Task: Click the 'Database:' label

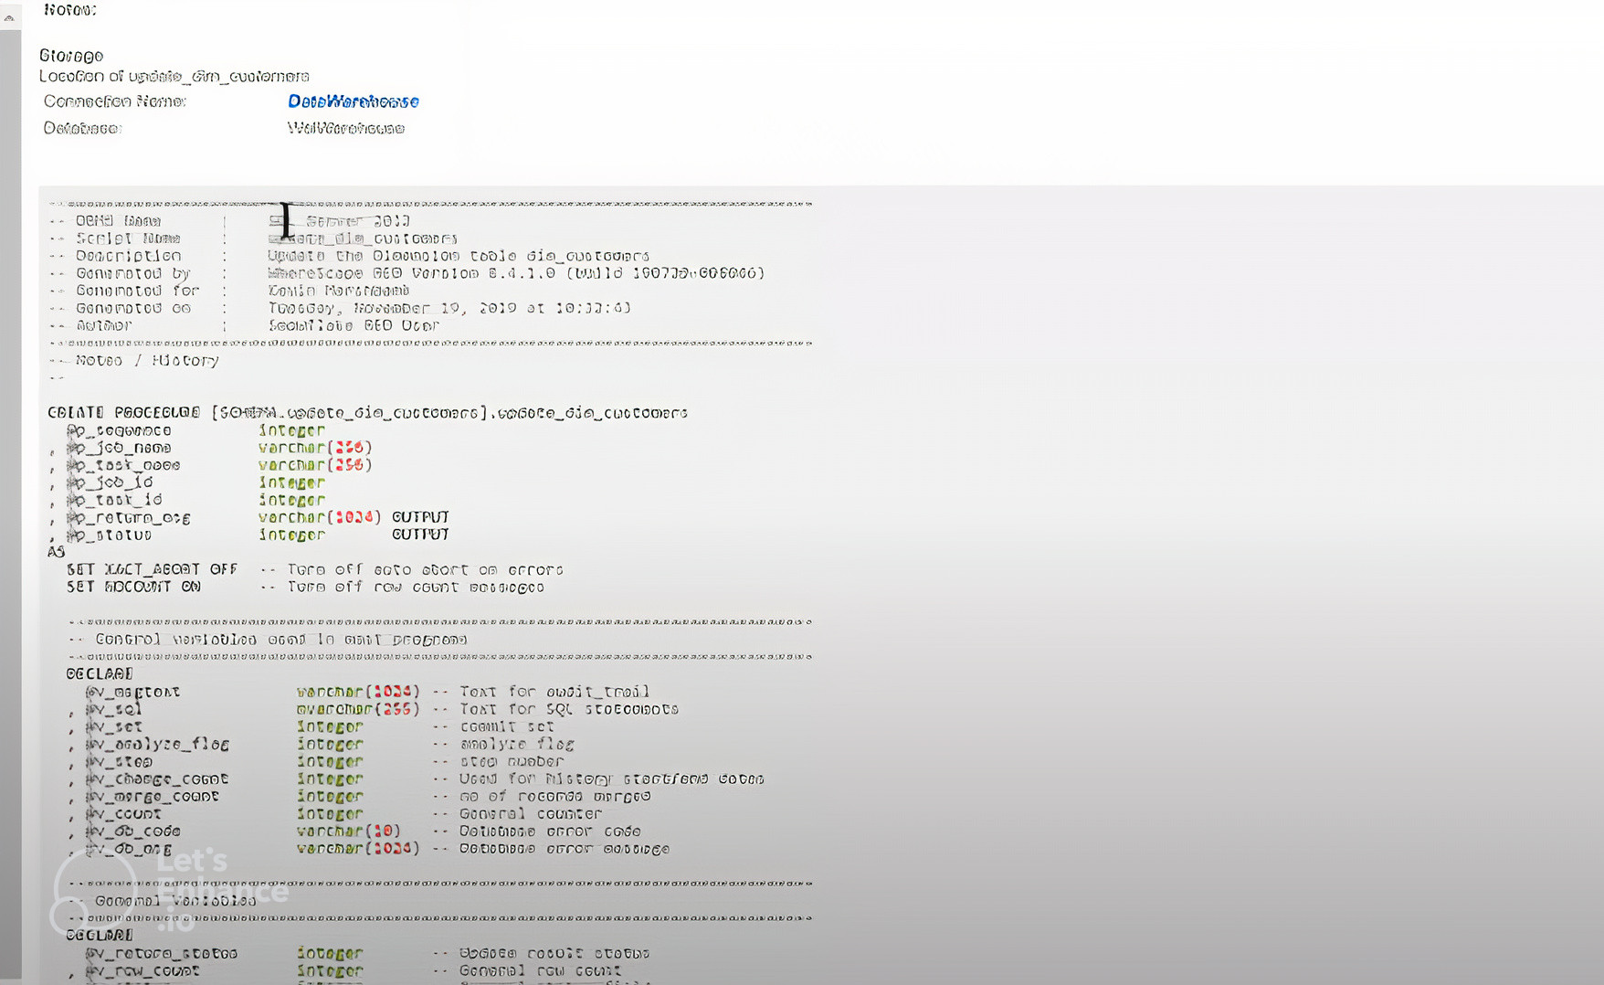Action: (82, 129)
